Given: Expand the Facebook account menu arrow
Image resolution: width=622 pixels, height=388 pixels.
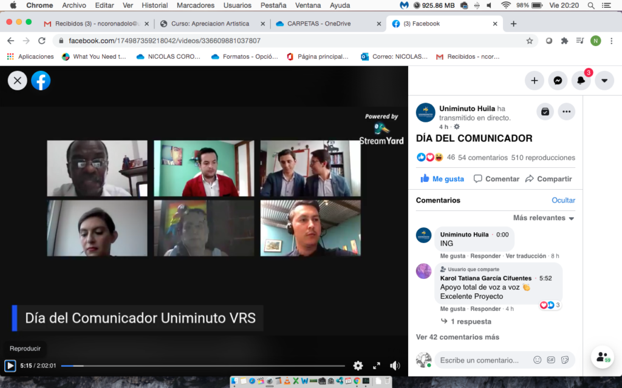Looking at the screenshot, I should [604, 81].
